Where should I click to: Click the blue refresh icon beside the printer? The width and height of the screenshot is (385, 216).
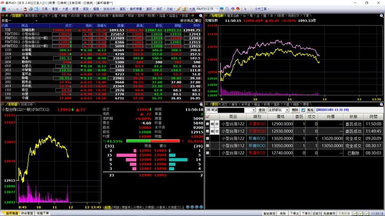point(36,9)
